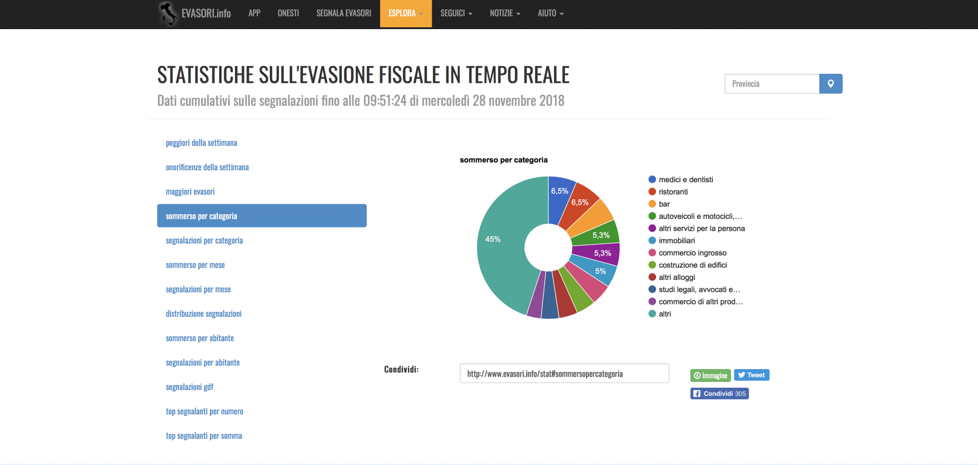This screenshot has width=978, height=465.
Task: Select peggiori della settimana statistic
Action: pyautogui.click(x=201, y=143)
